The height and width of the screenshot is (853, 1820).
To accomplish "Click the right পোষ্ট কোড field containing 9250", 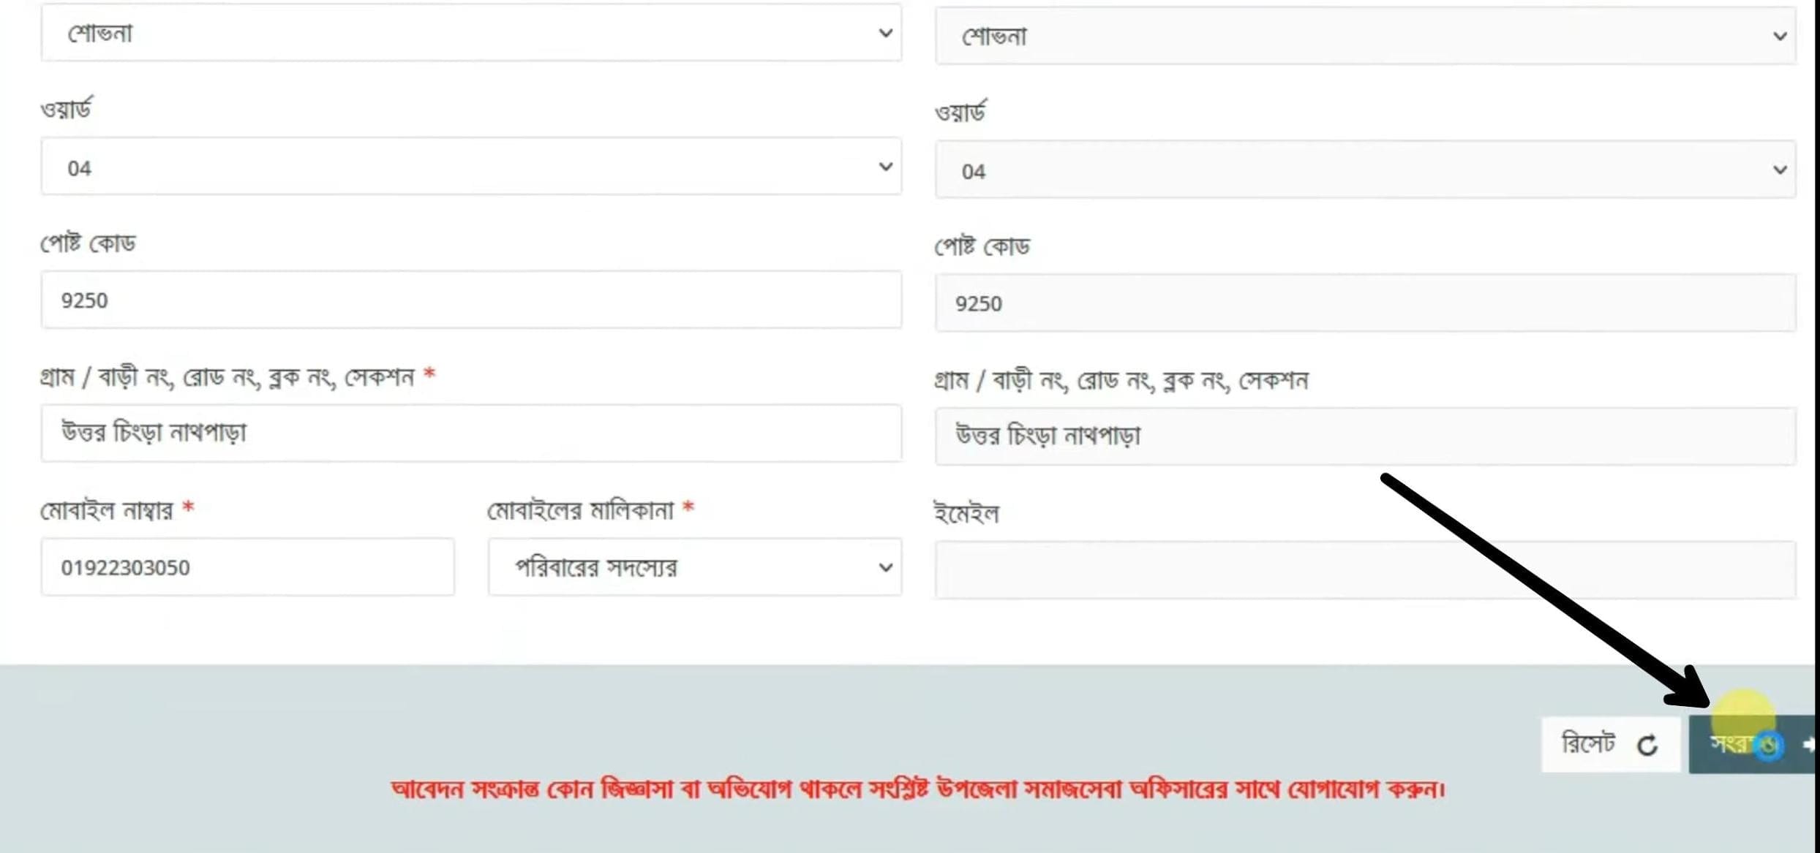I will (1365, 303).
